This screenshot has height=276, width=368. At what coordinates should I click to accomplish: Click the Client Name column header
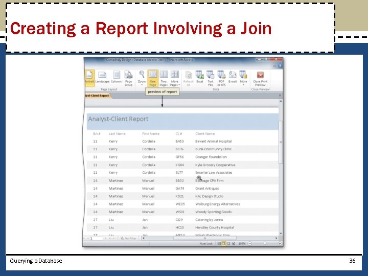click(205, 134)
